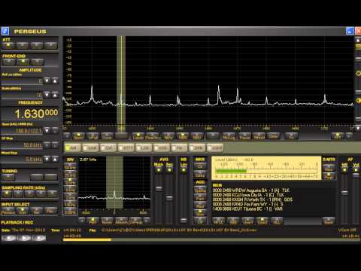The image size is (361, 271).
Task: Choose Wav under INPUT SELECT
Action: coord(23,211)
